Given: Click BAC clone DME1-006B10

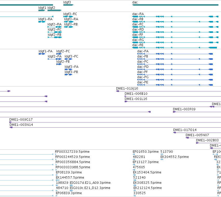Looking at the screenshot, I should 173,96.
